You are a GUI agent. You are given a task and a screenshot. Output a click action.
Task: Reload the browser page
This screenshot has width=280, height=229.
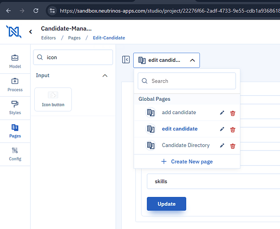click(36, 11)
